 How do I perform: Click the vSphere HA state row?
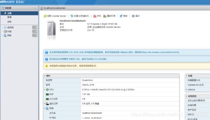click(x=197, y=85)
